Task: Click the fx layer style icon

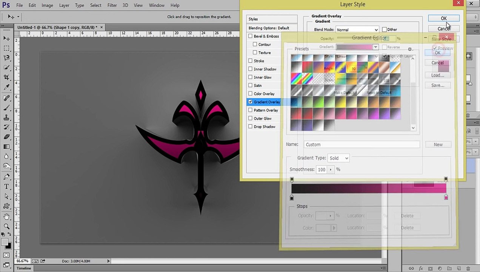Action: (x=421, y=268)
